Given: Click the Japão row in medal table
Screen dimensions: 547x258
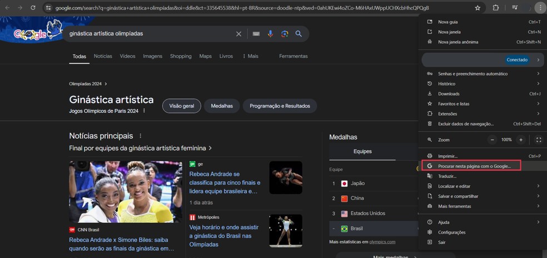Looking at the screenshot, I should (374, 183).
